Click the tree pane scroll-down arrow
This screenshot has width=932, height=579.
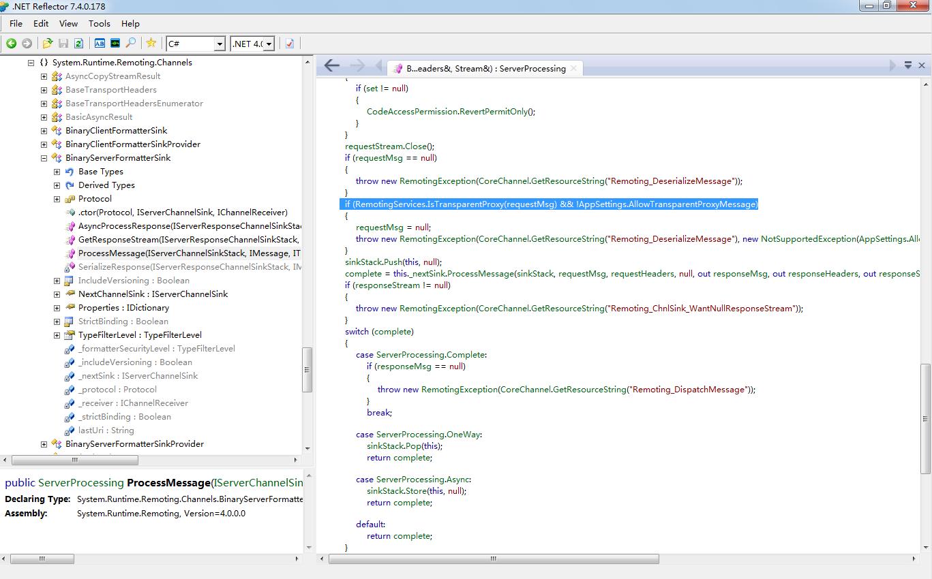coord(307,448)
